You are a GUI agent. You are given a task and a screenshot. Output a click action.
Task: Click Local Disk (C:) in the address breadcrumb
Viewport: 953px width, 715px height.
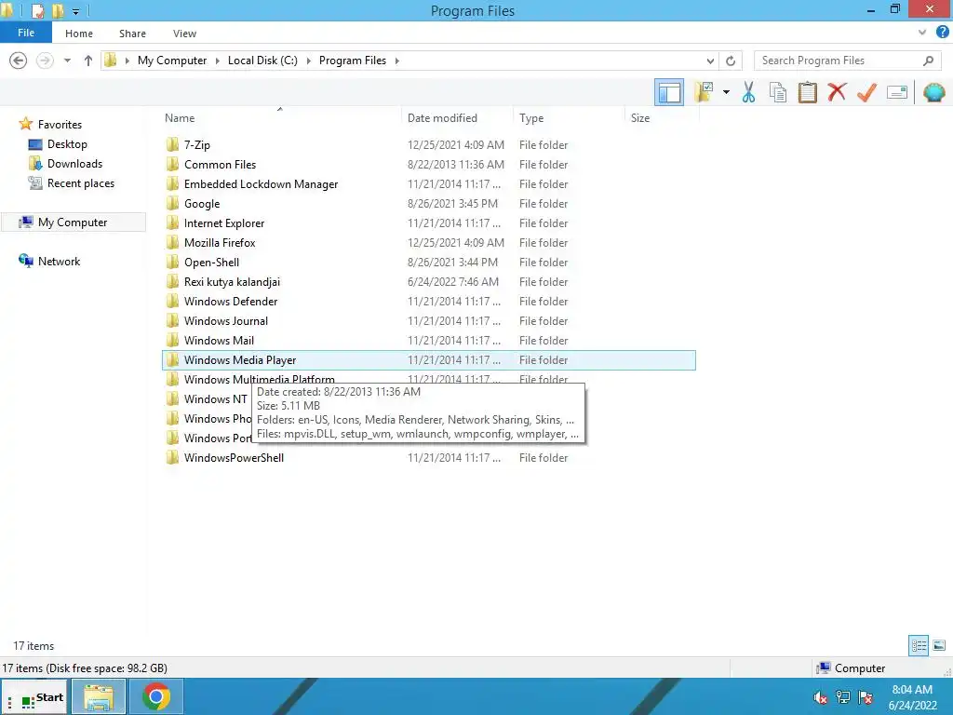[x=262, y=61]
